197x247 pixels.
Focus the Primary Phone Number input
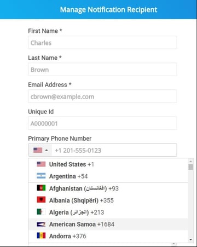click(x=114, y=150)
